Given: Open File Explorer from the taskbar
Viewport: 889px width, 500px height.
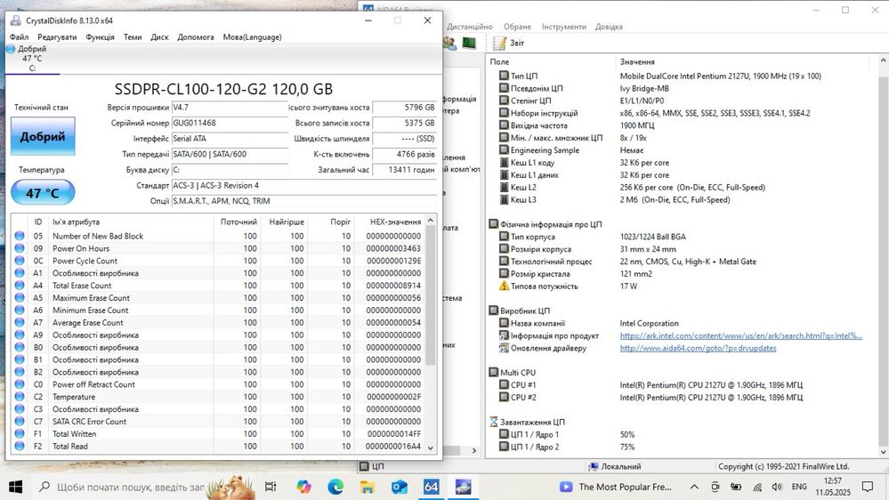Looking at the screenshot, I should point(367,487).
